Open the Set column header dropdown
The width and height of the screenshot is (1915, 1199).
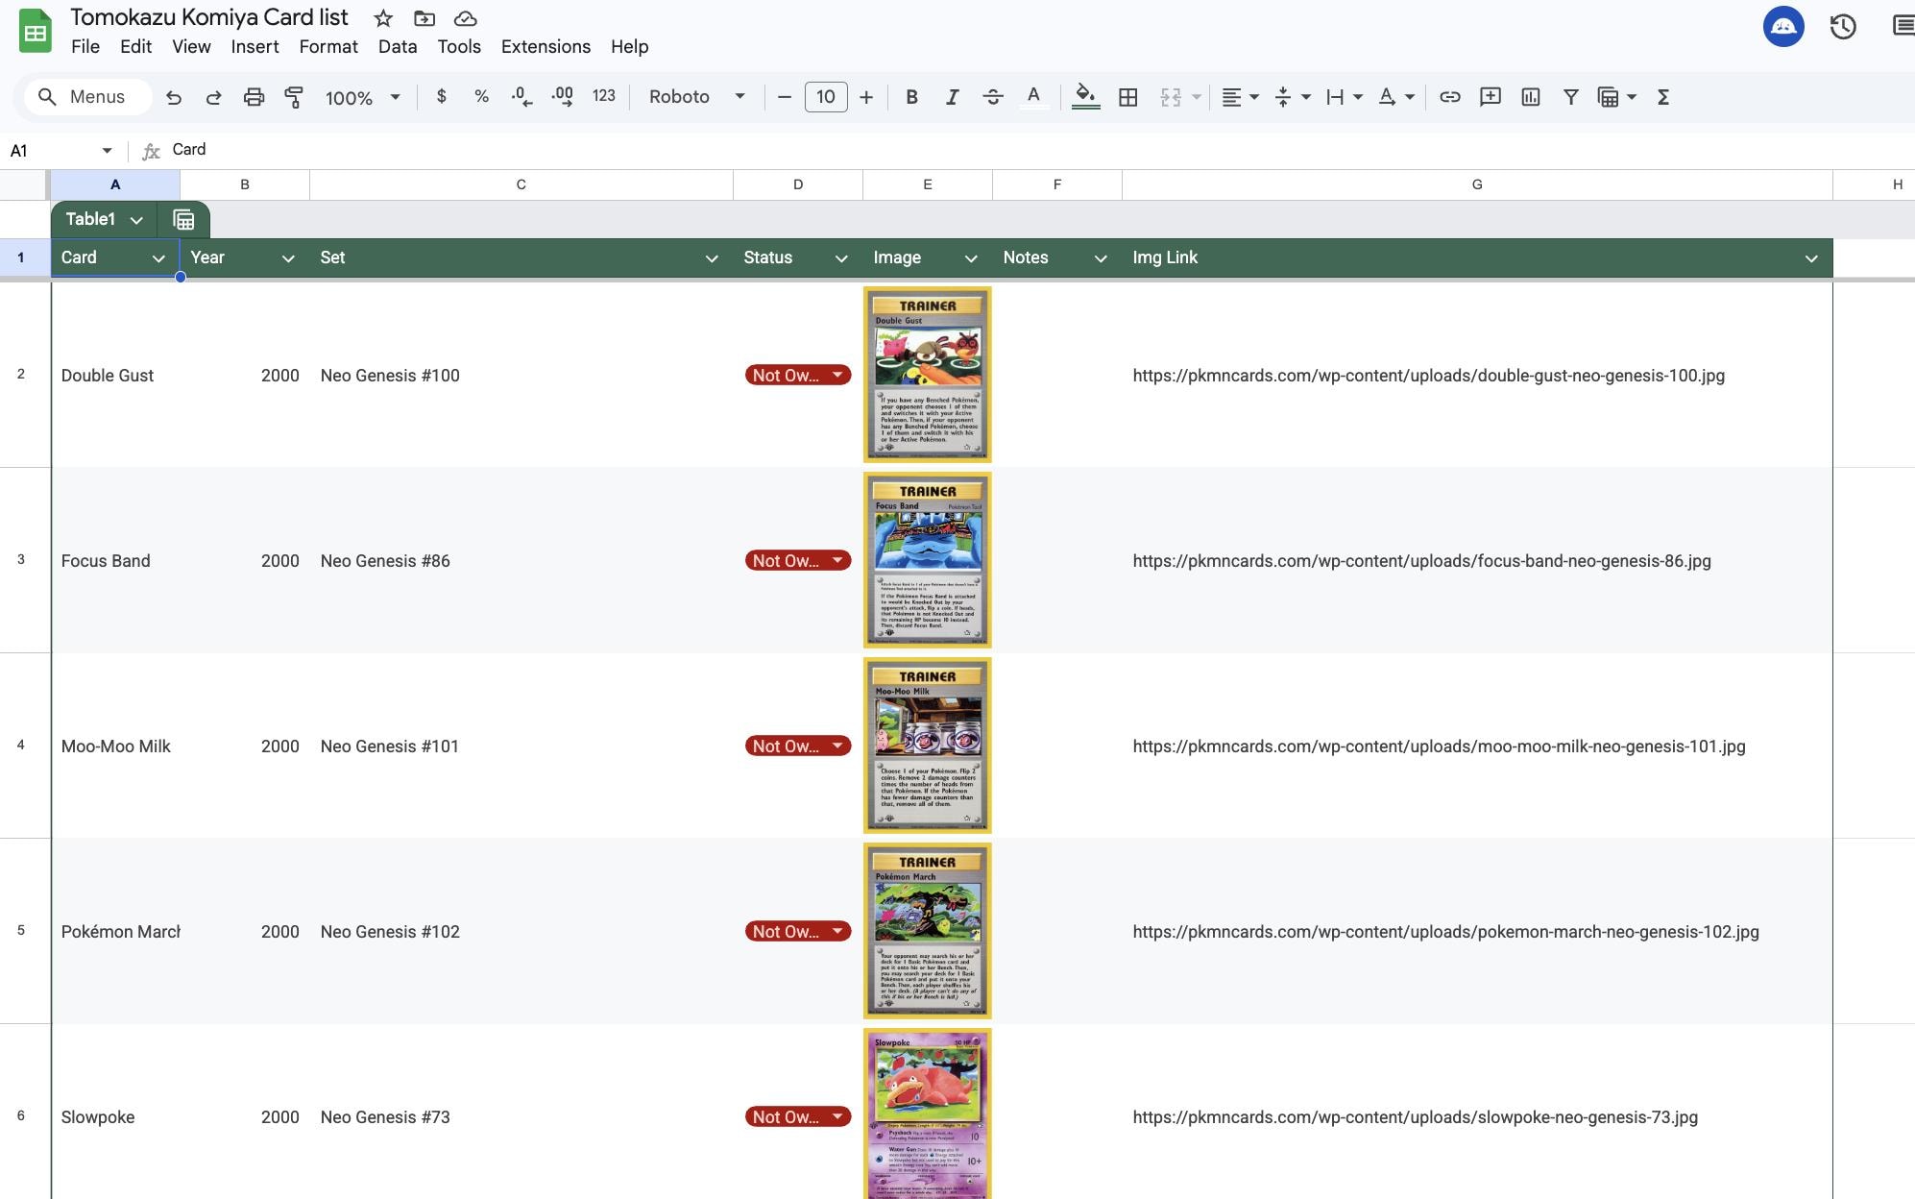(x=712, y=258)
